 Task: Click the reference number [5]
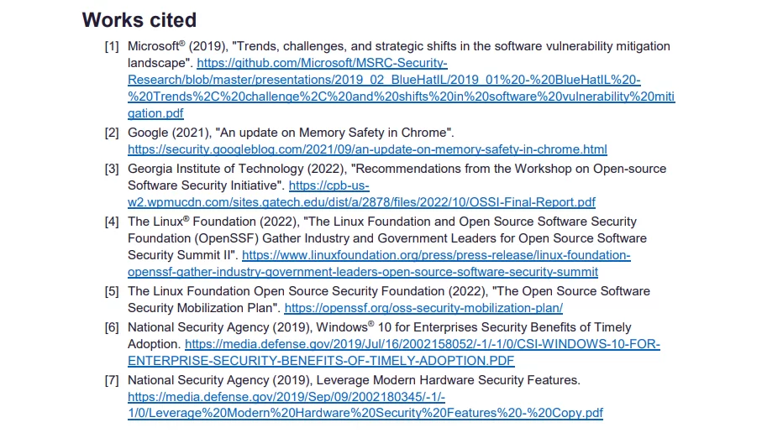pos(112,291)
